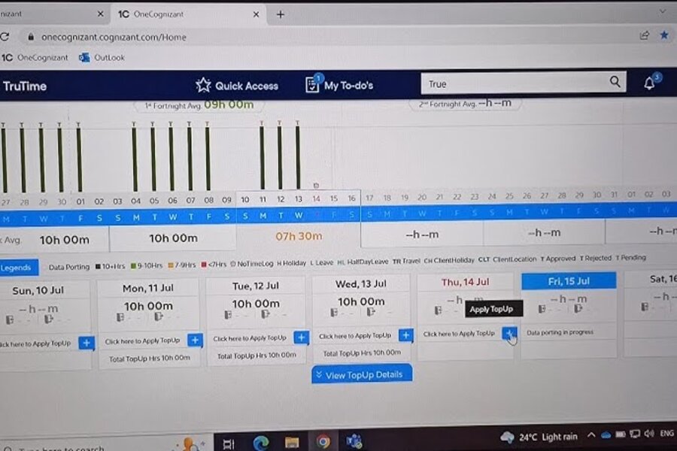Show hidden system tray icons
This screenshot has height=451, width=677.
[591, 435]
